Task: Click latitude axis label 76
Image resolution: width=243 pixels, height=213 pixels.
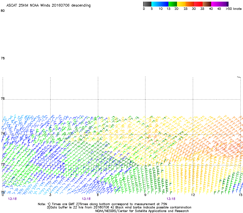Action: pyautogui.click(x=3, y=98)
